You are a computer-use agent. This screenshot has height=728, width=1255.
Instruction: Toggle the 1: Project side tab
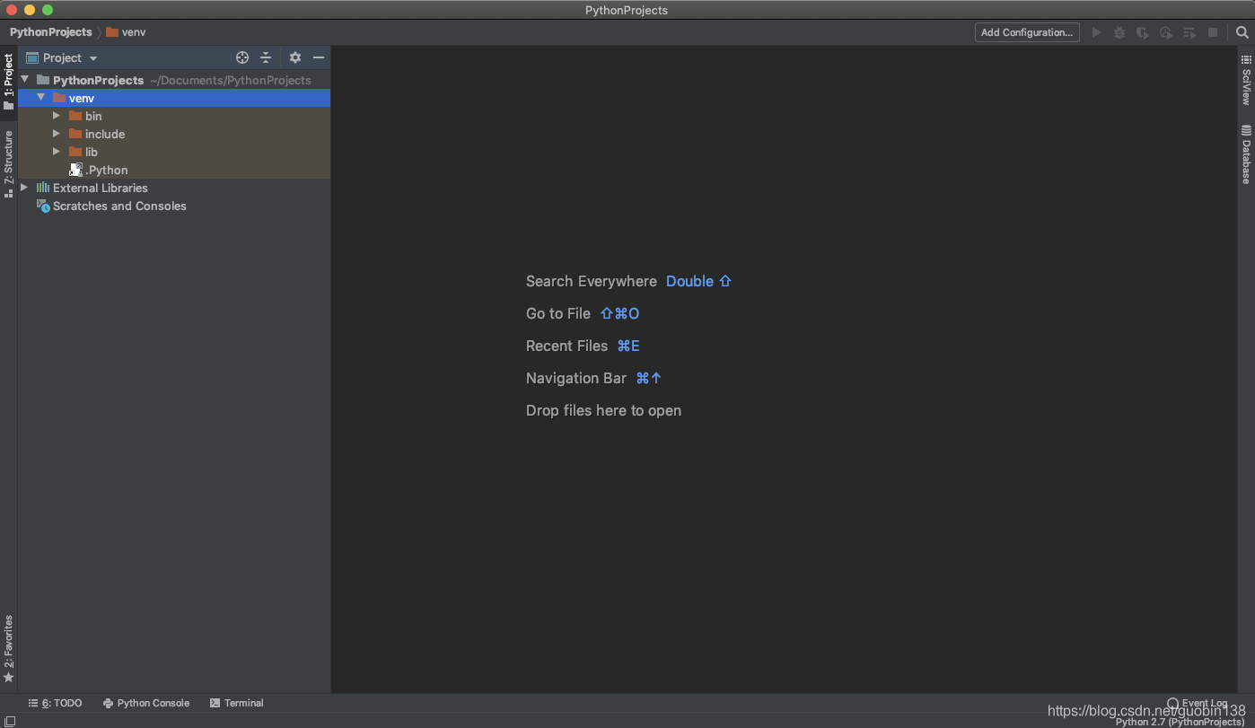9,82
